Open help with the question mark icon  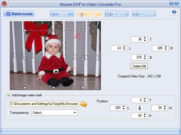click(174, 12)
